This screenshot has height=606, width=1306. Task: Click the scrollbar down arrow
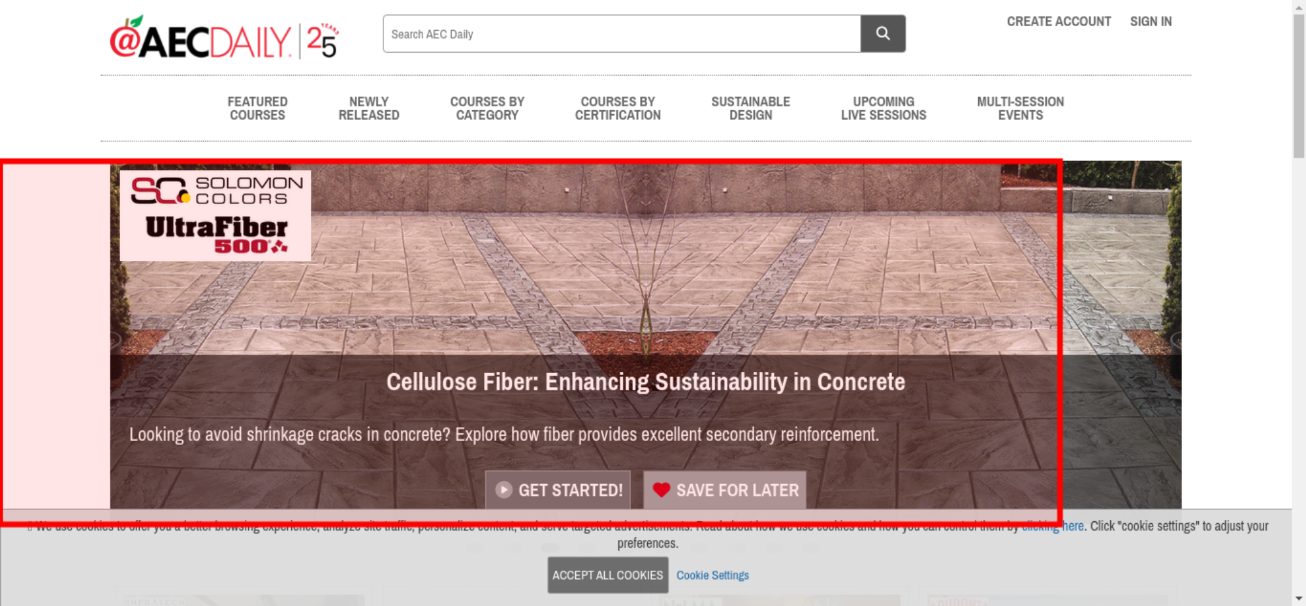pos(1299,598)
